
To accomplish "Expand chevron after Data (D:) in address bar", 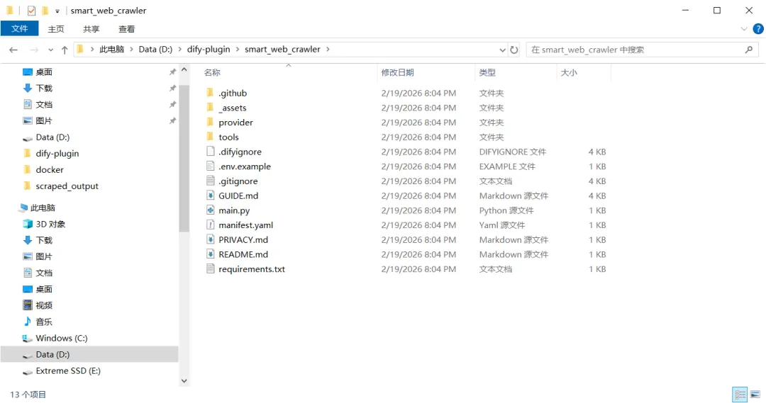I will pyautogui.click(x=179, y=50).
